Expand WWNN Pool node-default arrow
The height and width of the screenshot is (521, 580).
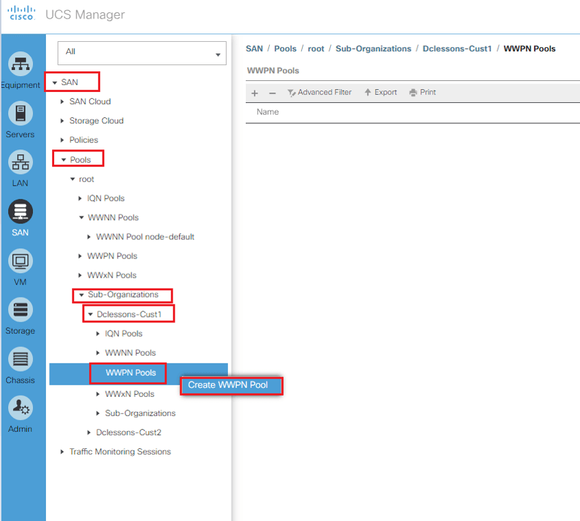pyautogui.click(x=89, y=237)
